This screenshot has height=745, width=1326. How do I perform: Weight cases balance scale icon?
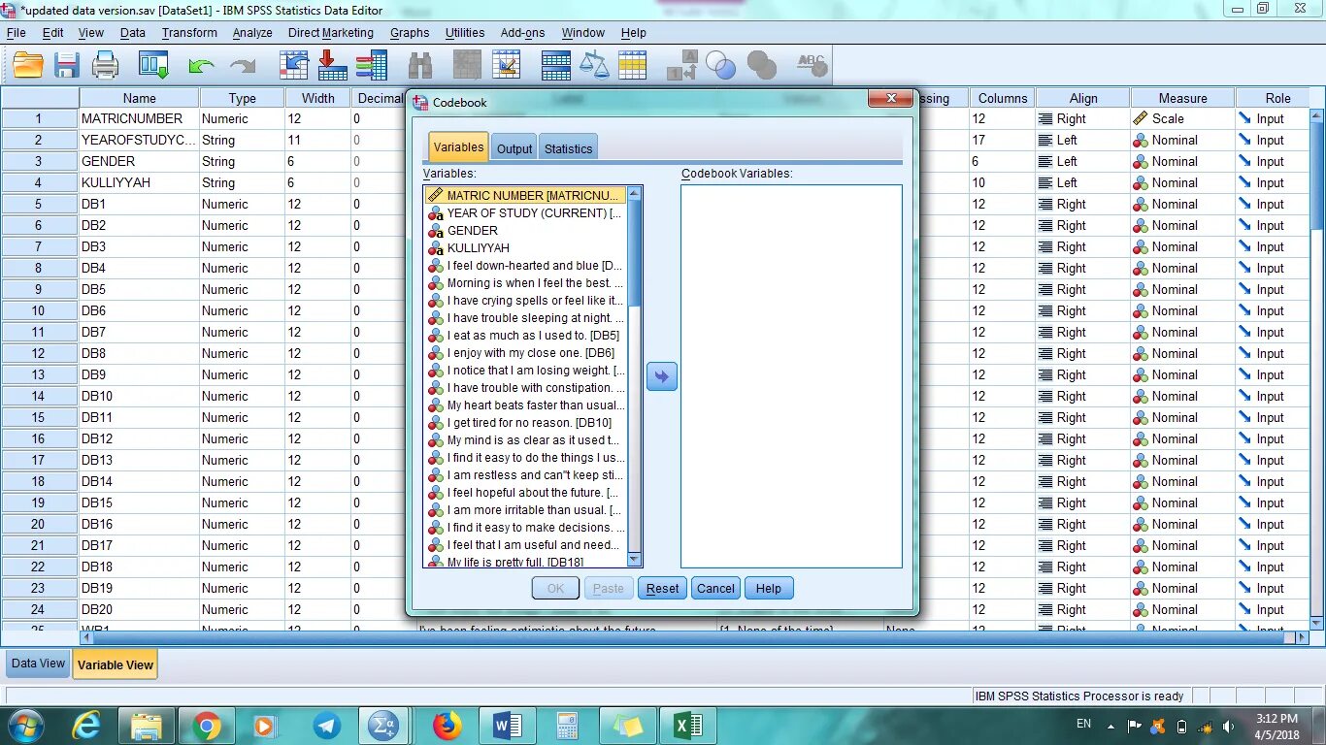click(x=594, y=65)
